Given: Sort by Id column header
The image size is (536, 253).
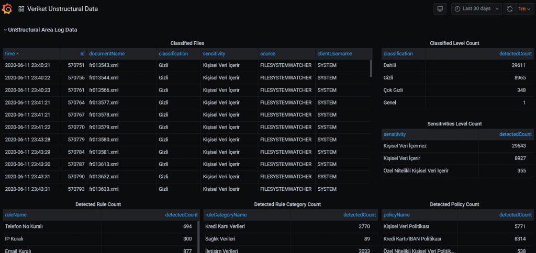Looking at the screenshot, I should point(82,54).
